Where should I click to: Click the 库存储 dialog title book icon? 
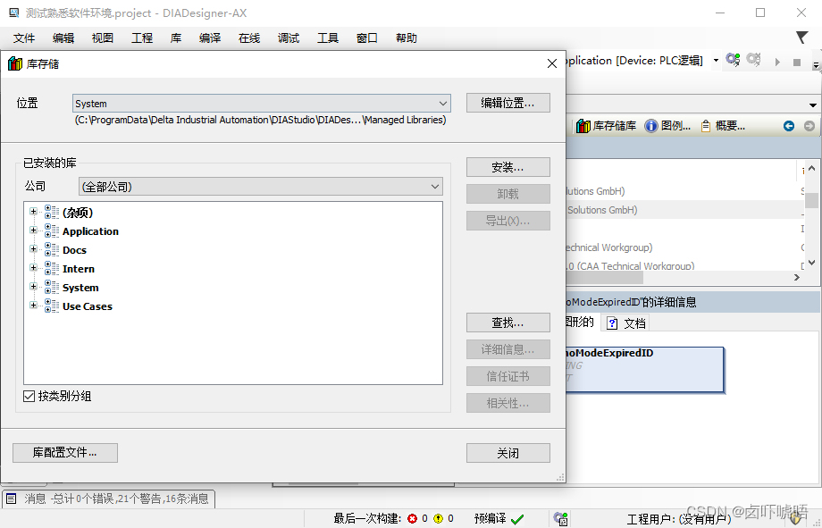click(x=15, y=63)
